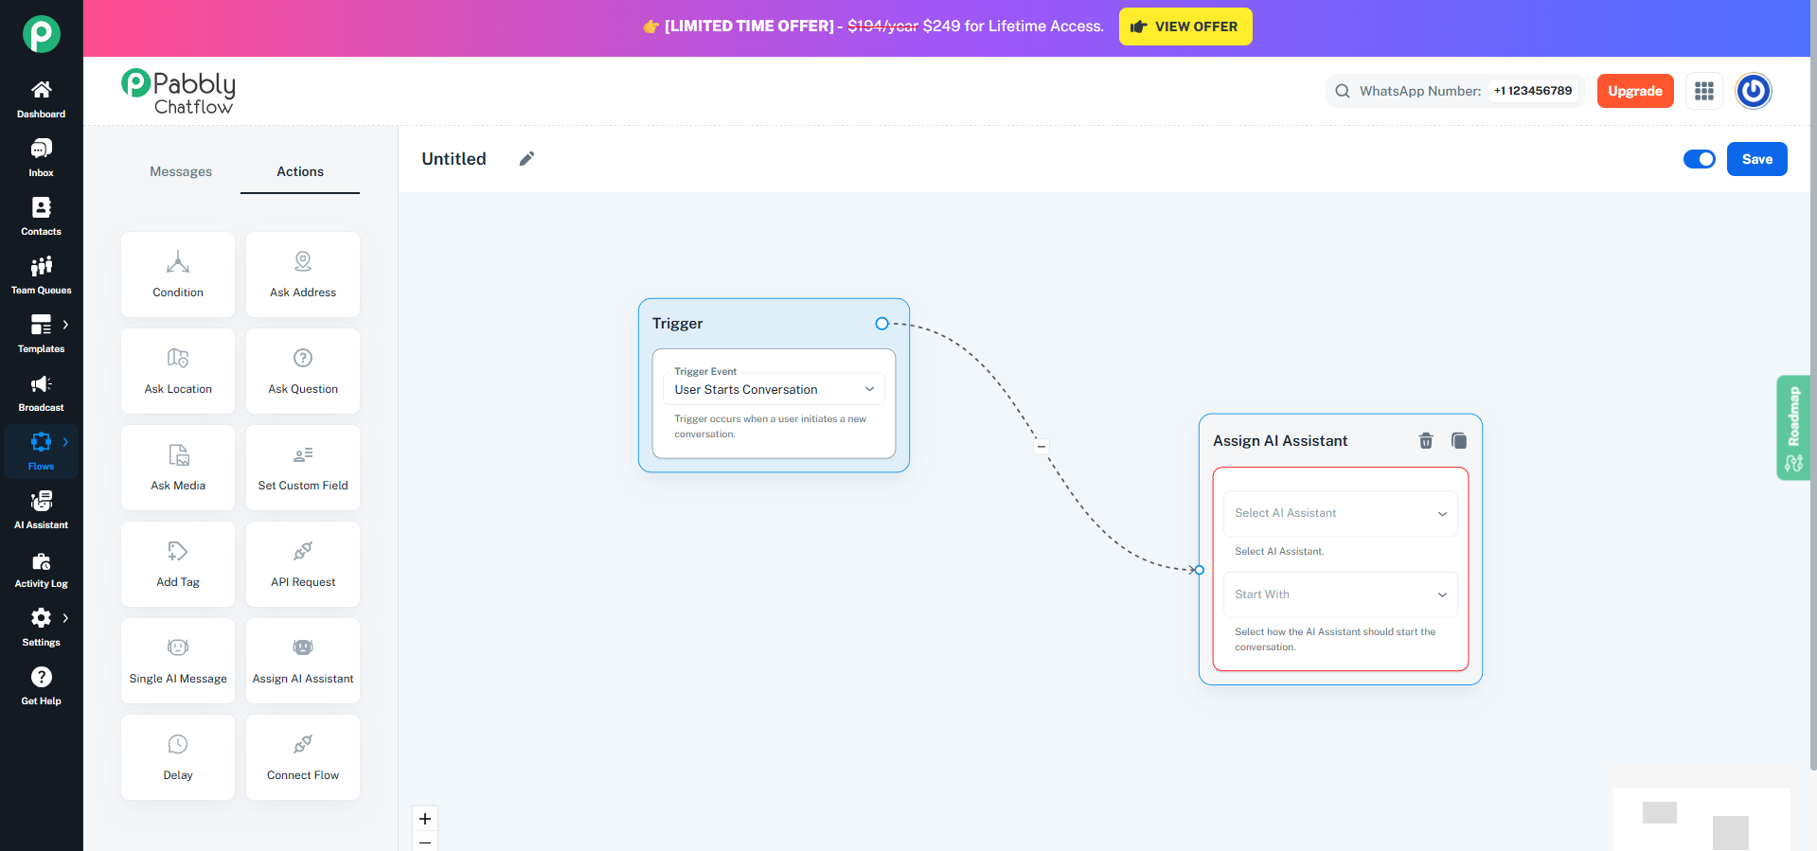Save the chatflow
The width and height of the screenshot is (1817, 851).
click(x=1756, y=159)
